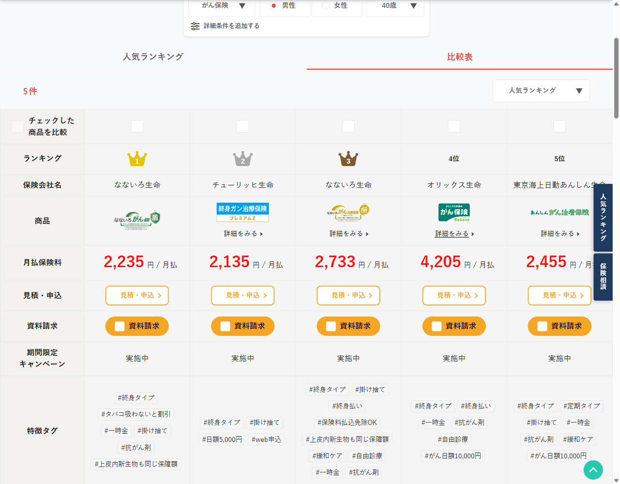Request materials for the 2,135円 plan
Viewport: 620px width, 484px height.
pyautogui.click(x=243, y=326)
